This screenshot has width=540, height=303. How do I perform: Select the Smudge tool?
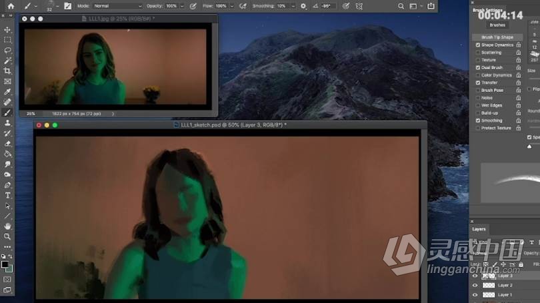click(x=7, y=164)
